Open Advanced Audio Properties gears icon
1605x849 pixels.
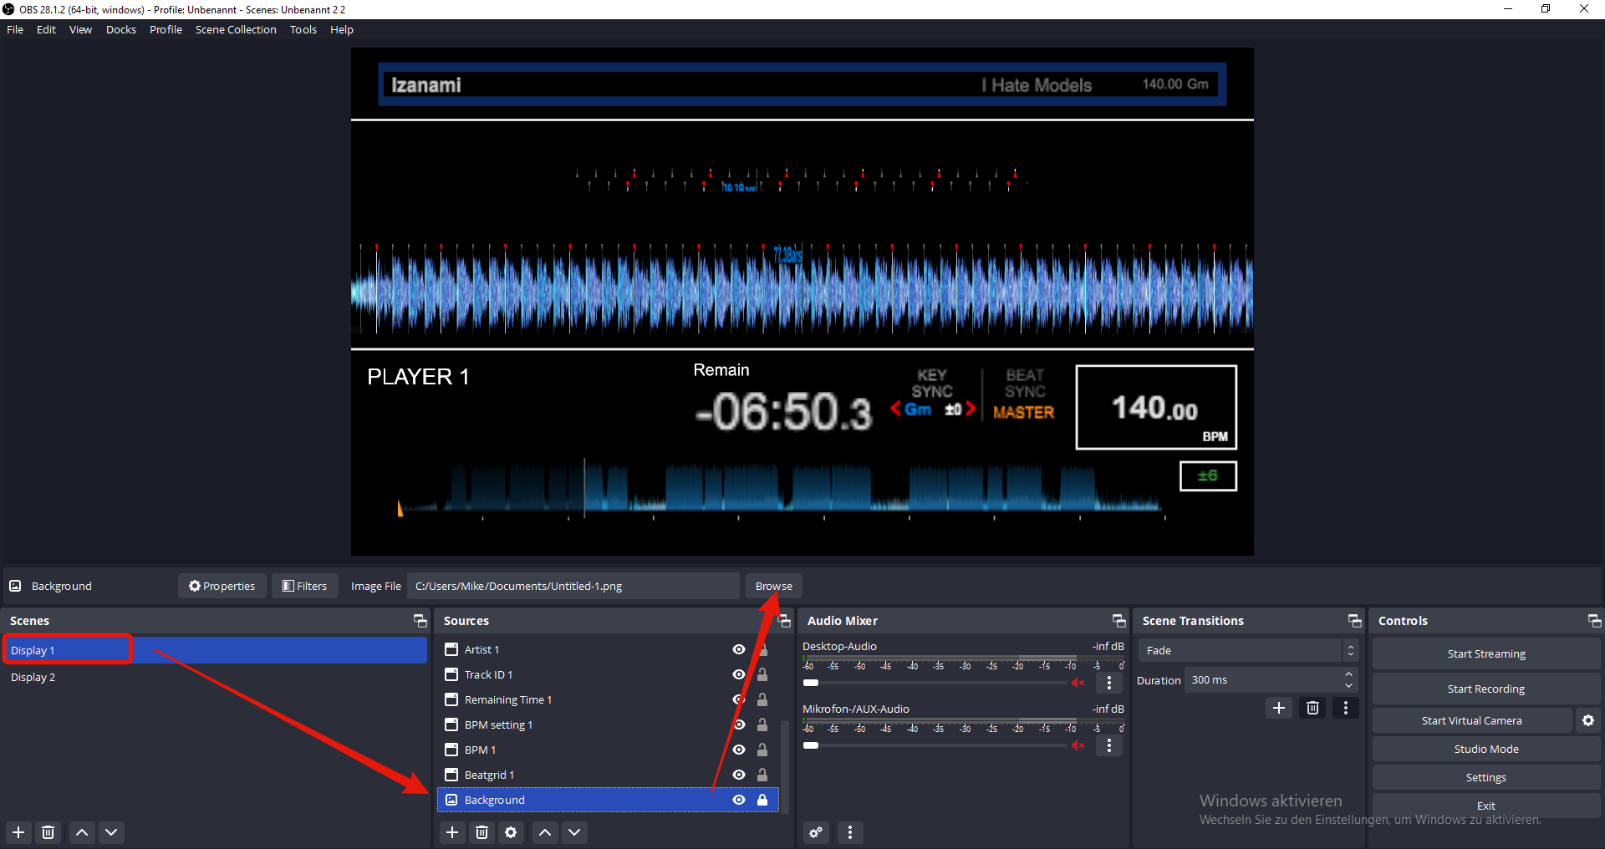tap(816, 832)
